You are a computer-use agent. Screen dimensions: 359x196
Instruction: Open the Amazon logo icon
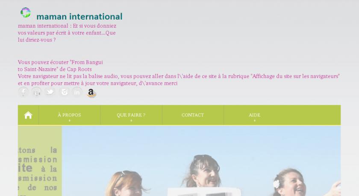(x=91, y=93)
